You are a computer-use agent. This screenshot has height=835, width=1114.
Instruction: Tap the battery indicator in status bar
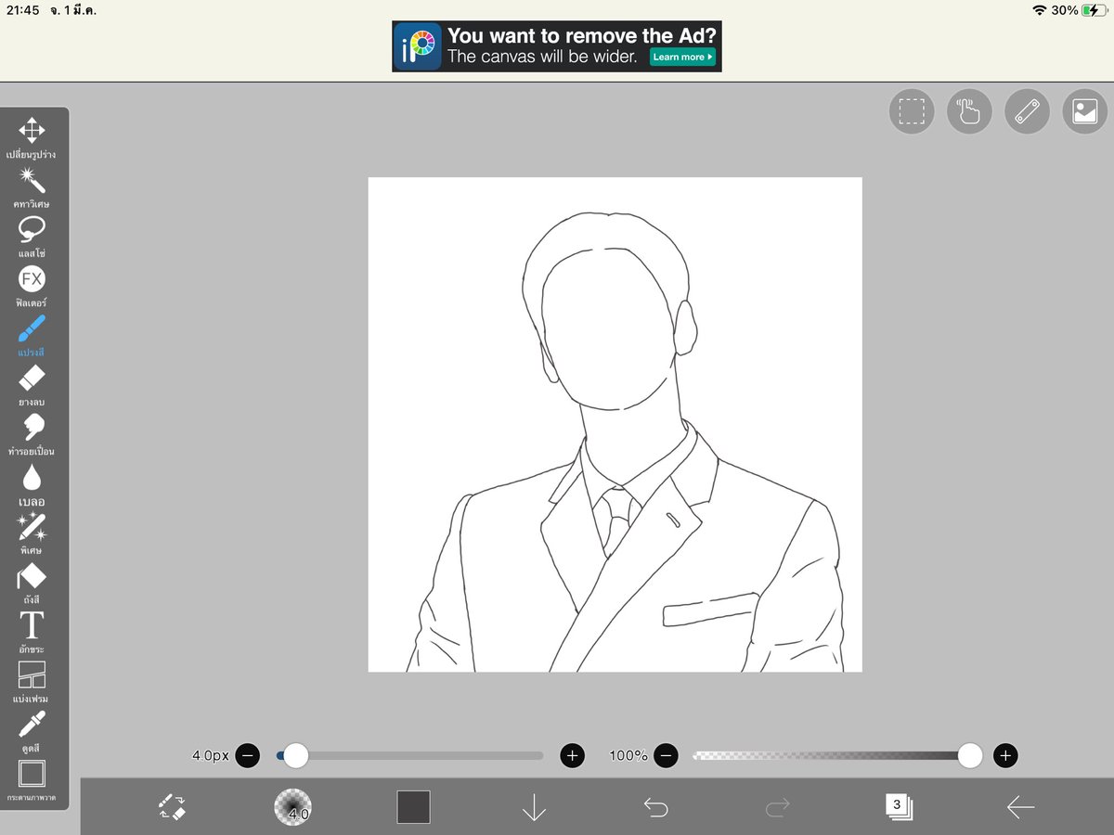pos(1095,10)
